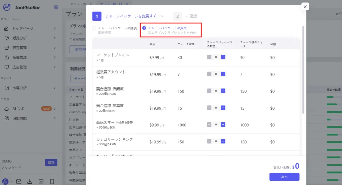Decrease 競合追跡-高頻度 package quantity
Image resolution: width=342 pixels, height=185 pixels.
coord(209,108)
